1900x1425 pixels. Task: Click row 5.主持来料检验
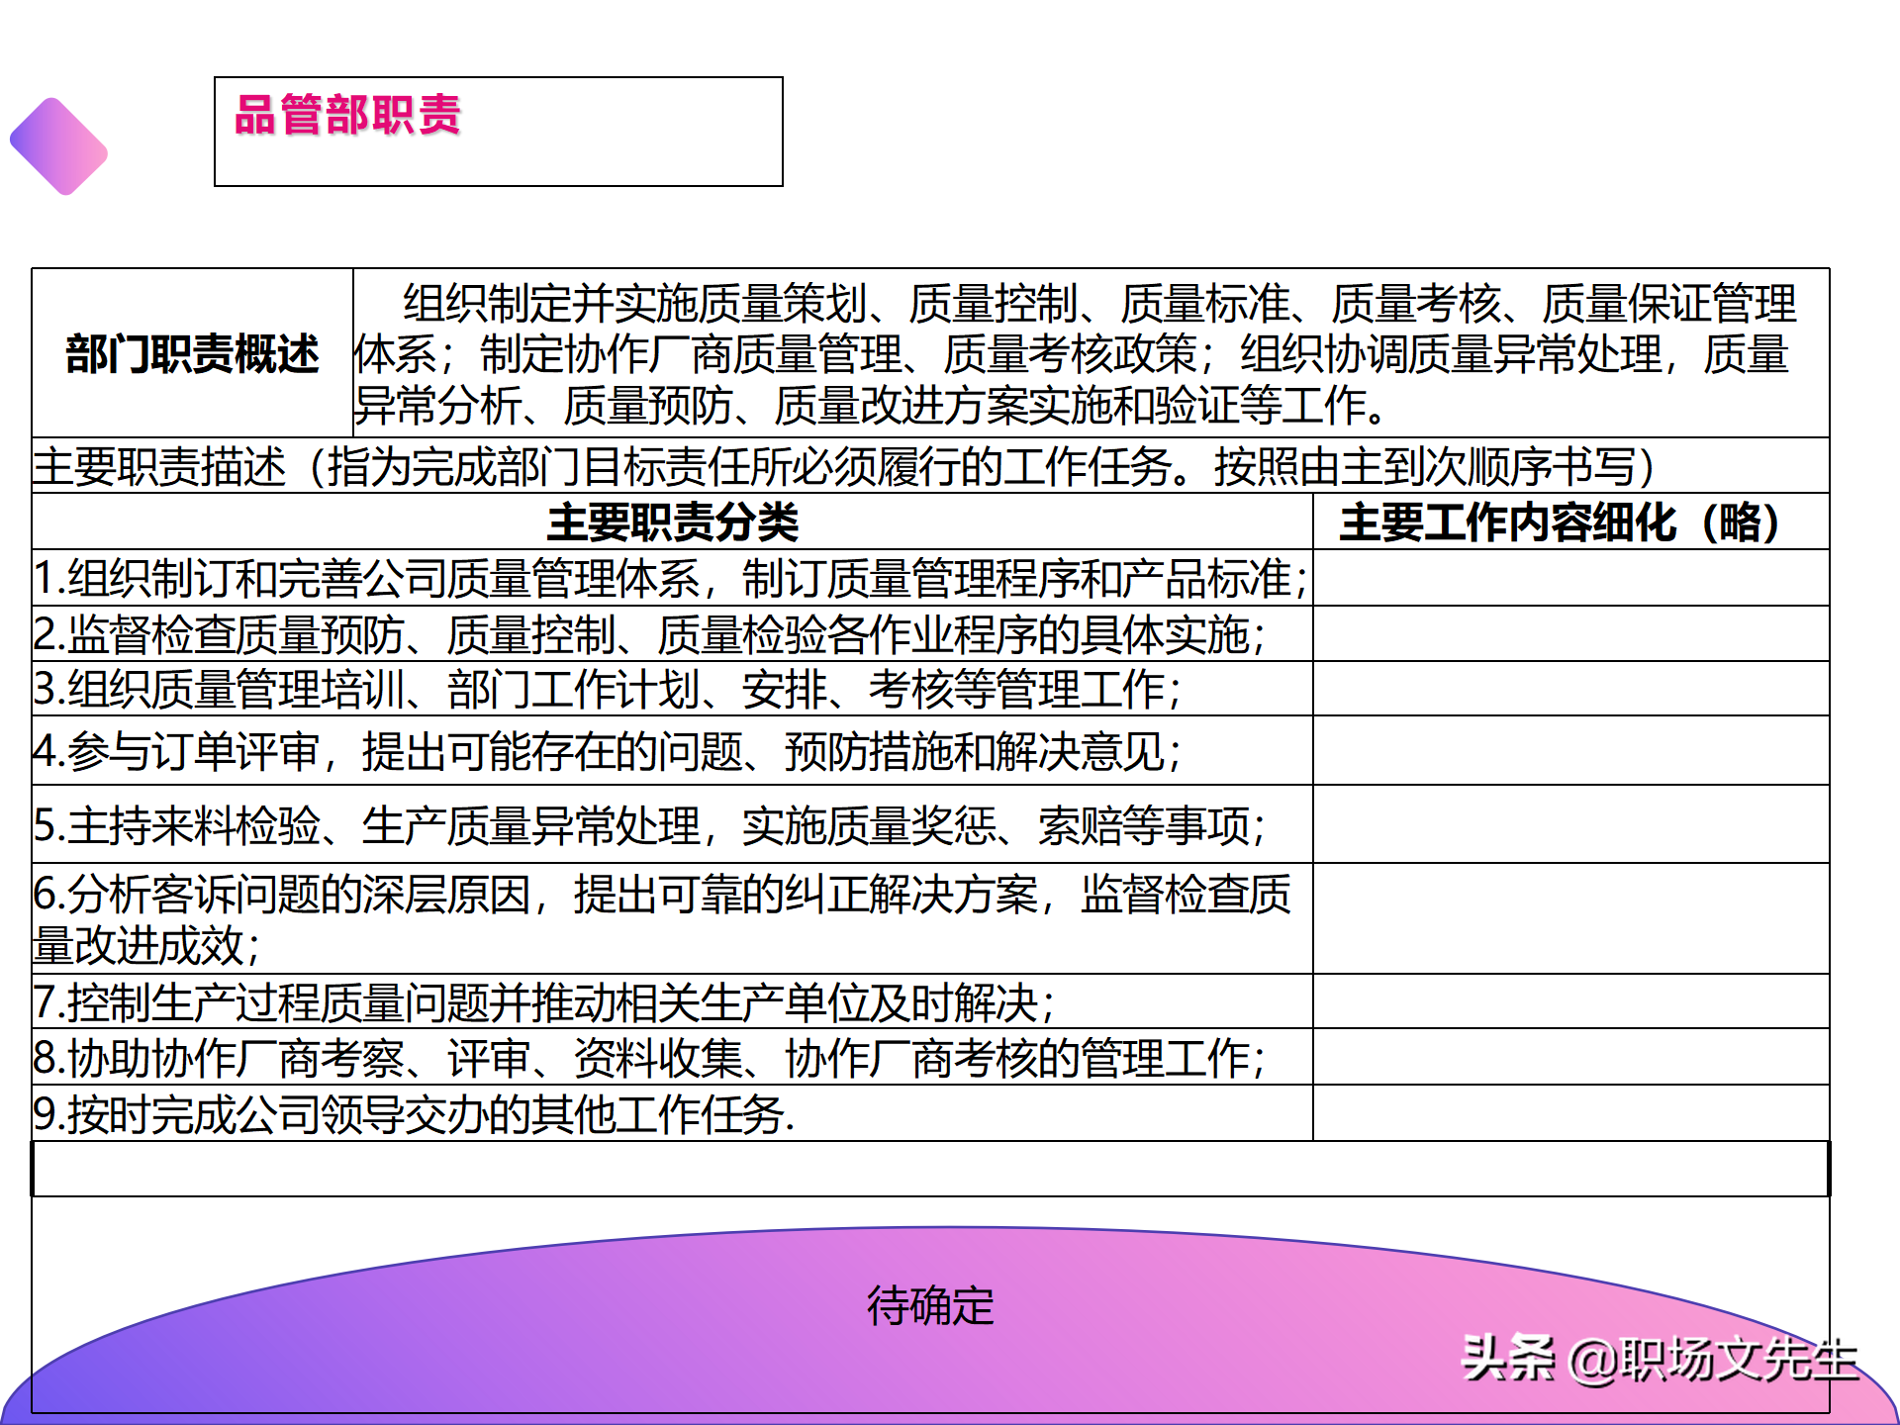point(672,824)
